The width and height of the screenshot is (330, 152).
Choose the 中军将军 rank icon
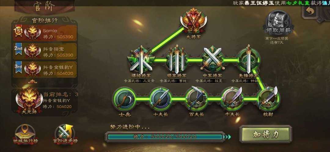coord(212,60)
